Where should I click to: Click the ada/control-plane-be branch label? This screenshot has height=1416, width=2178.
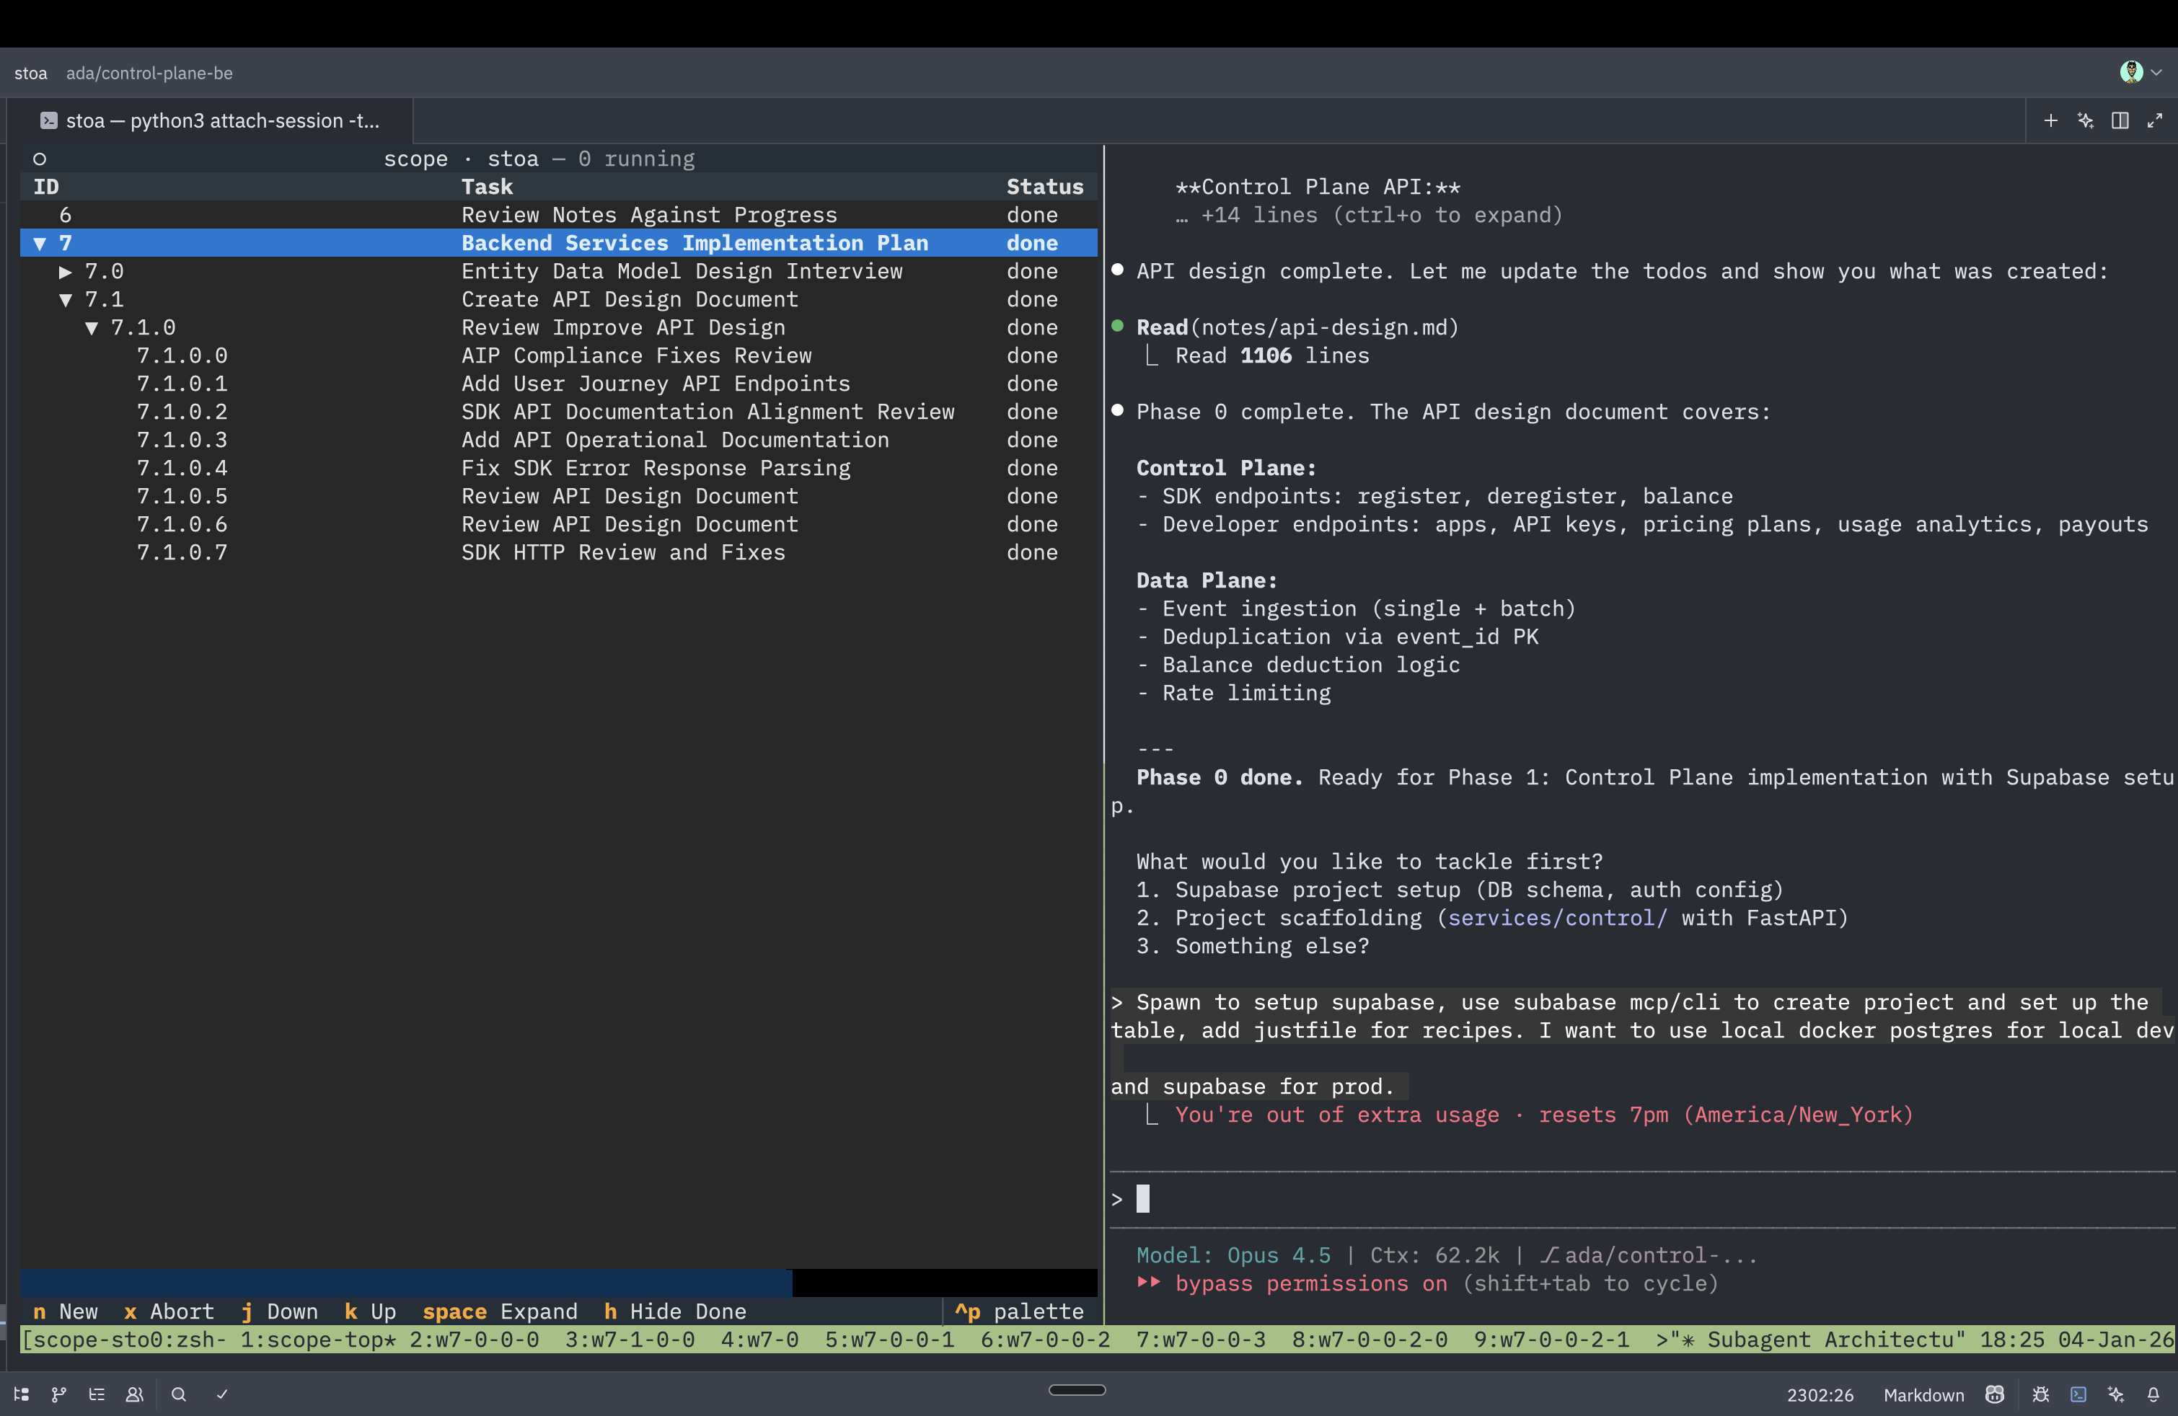coord(149,73)
